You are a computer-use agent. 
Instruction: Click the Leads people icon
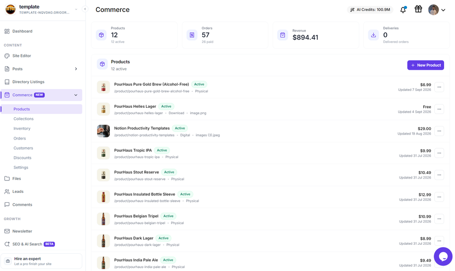pyautogui.click(x=7, y=191)
